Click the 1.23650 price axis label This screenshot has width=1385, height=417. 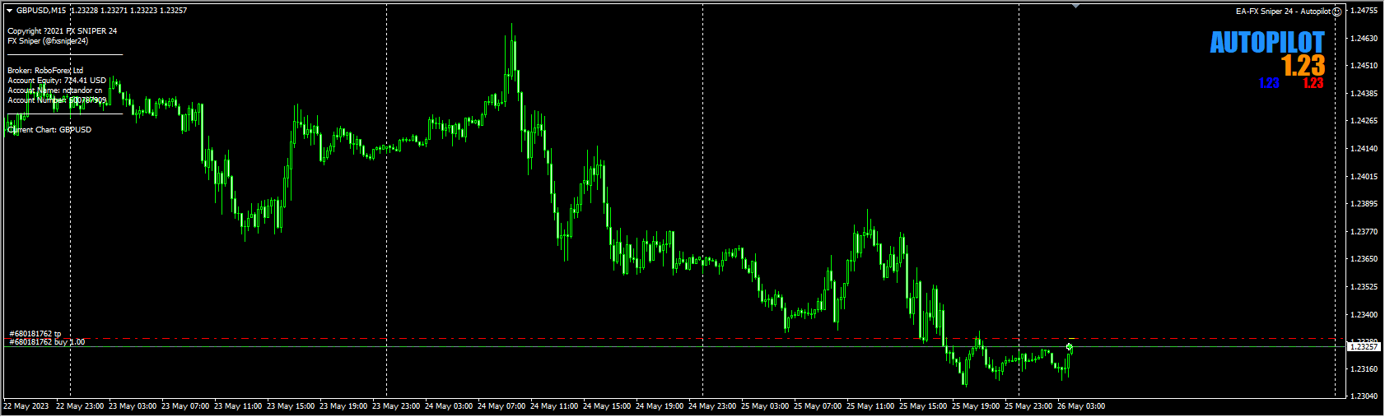click(1364, 259)
